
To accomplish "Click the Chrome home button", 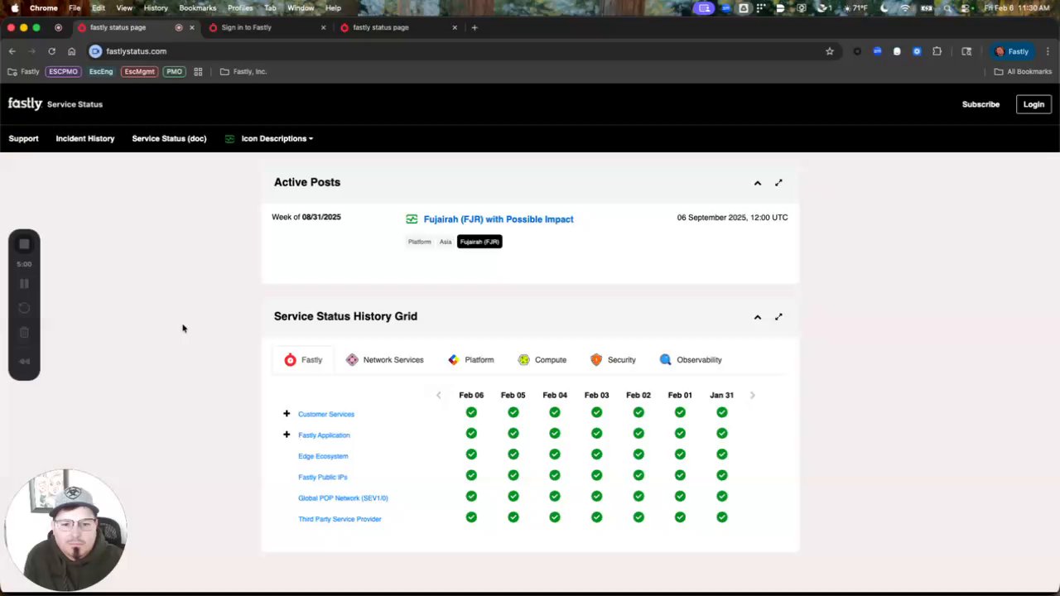I will tap(71, 51).
